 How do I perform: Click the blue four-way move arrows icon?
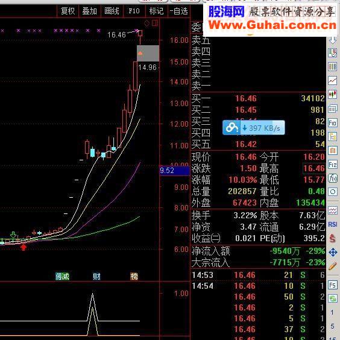333,252
